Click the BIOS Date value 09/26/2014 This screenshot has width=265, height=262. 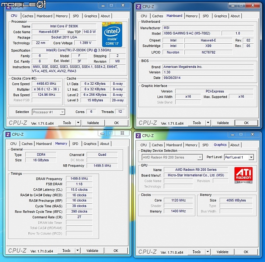(x=208, y=78)
